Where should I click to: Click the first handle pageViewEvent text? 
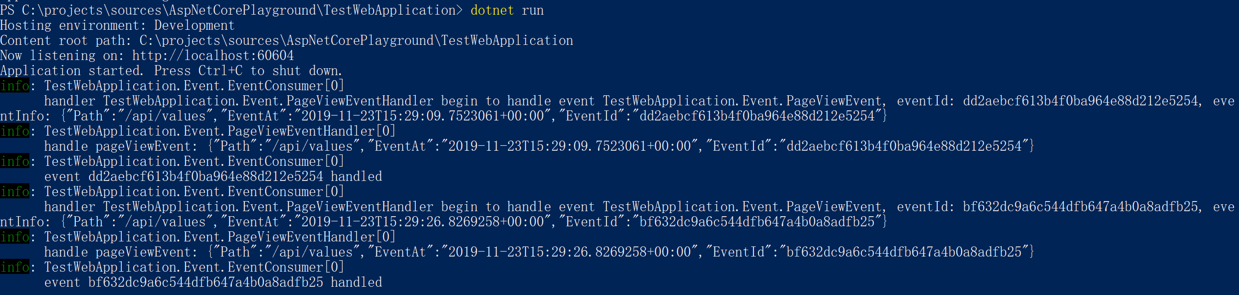pyautogui.click(x=120, y=146)
